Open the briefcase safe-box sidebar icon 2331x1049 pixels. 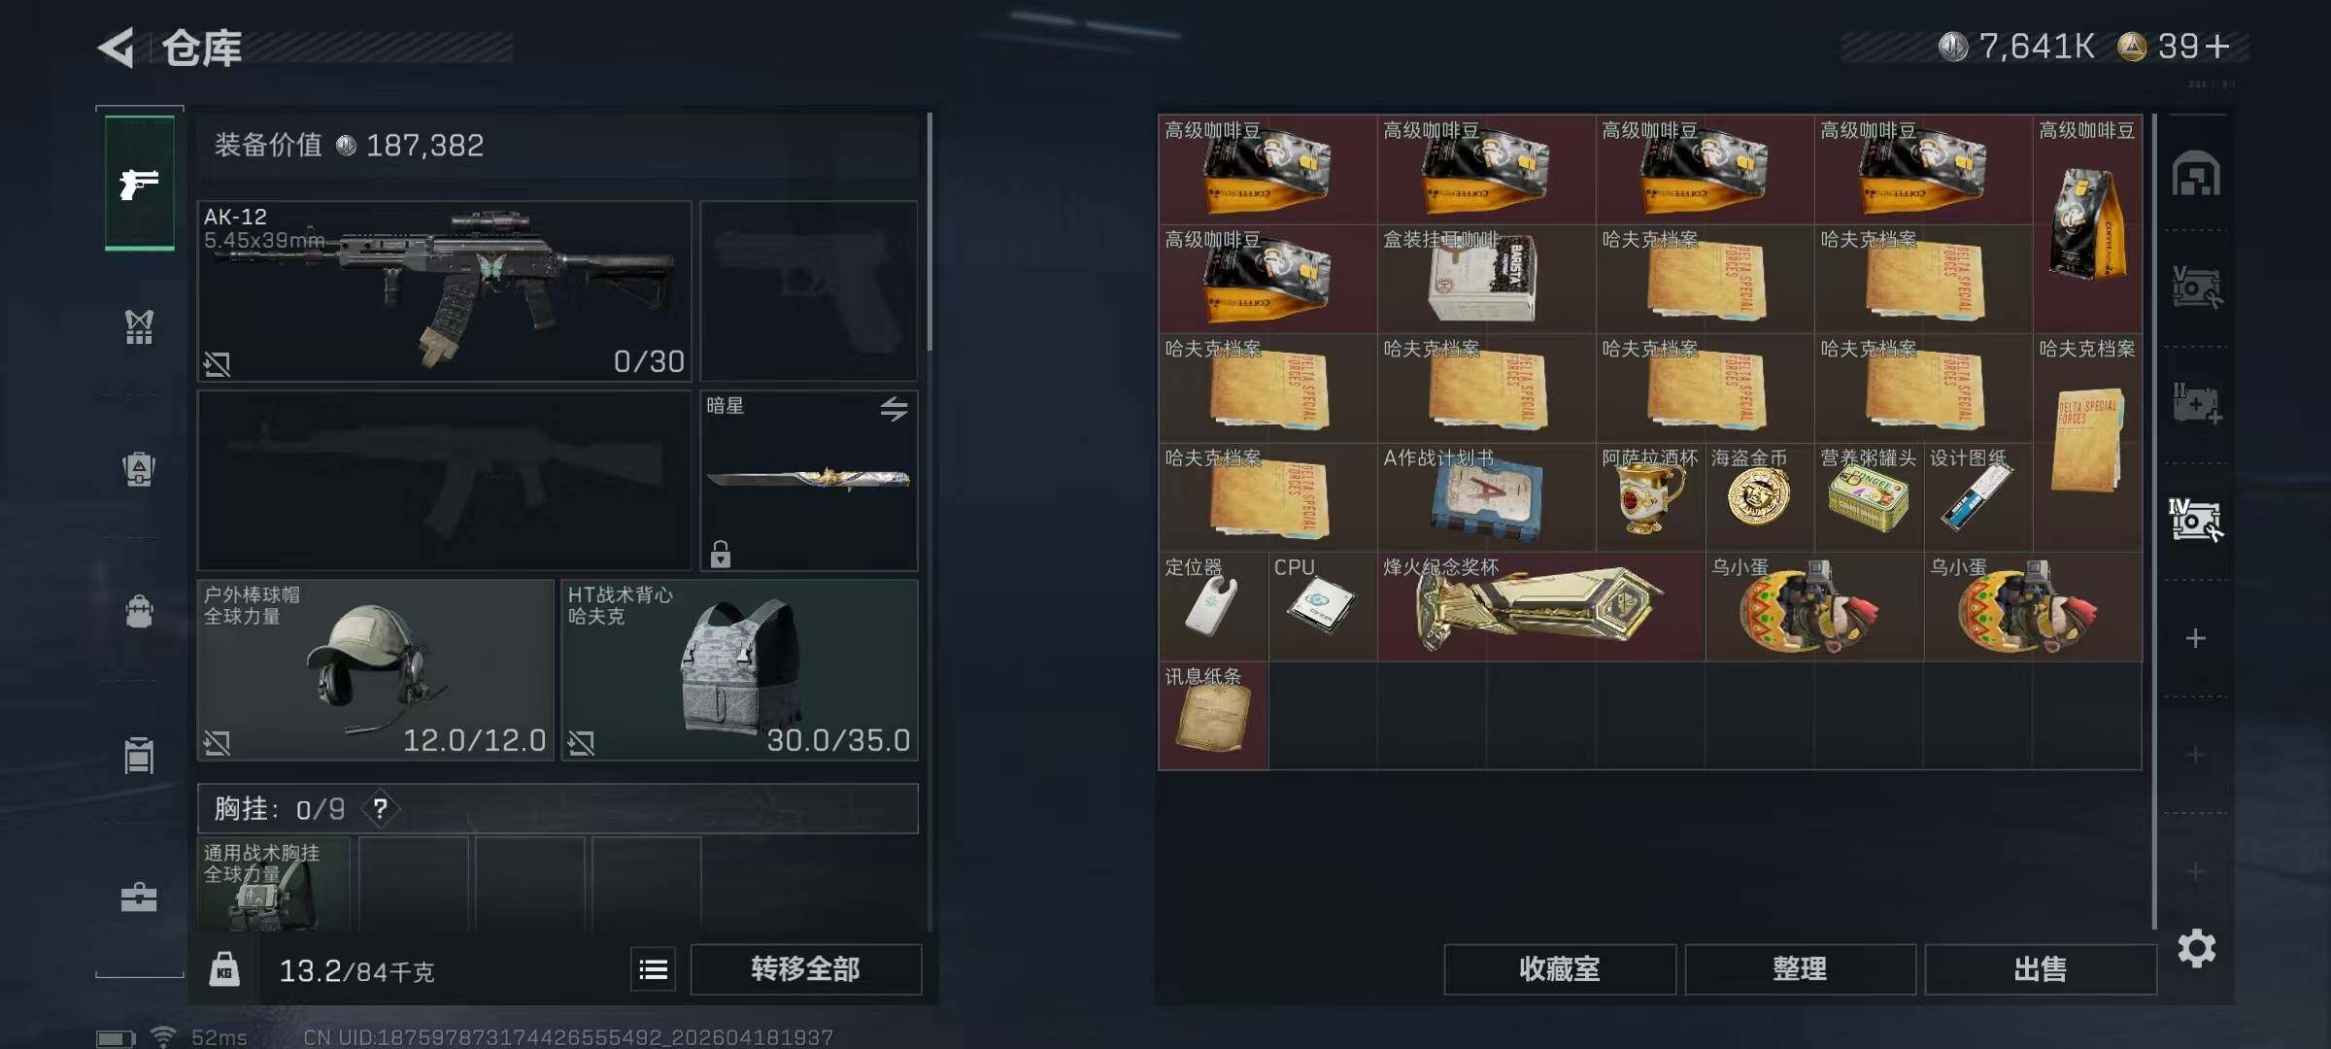click(x=139, y=897)
